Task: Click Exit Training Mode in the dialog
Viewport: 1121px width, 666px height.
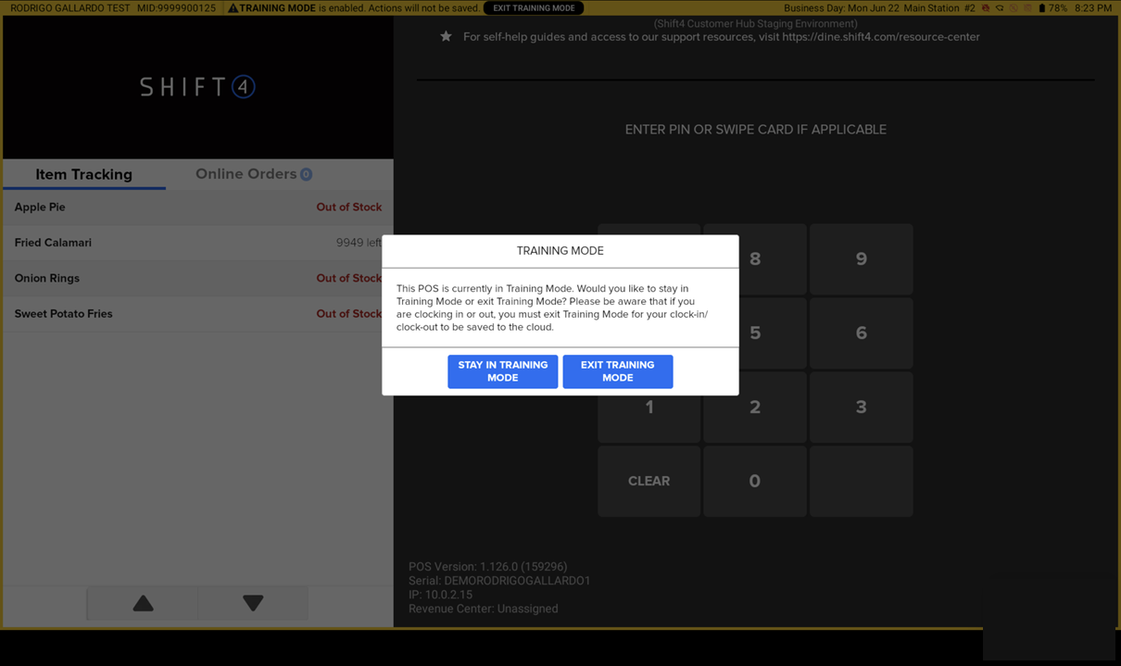Action: tap(617, 371)
